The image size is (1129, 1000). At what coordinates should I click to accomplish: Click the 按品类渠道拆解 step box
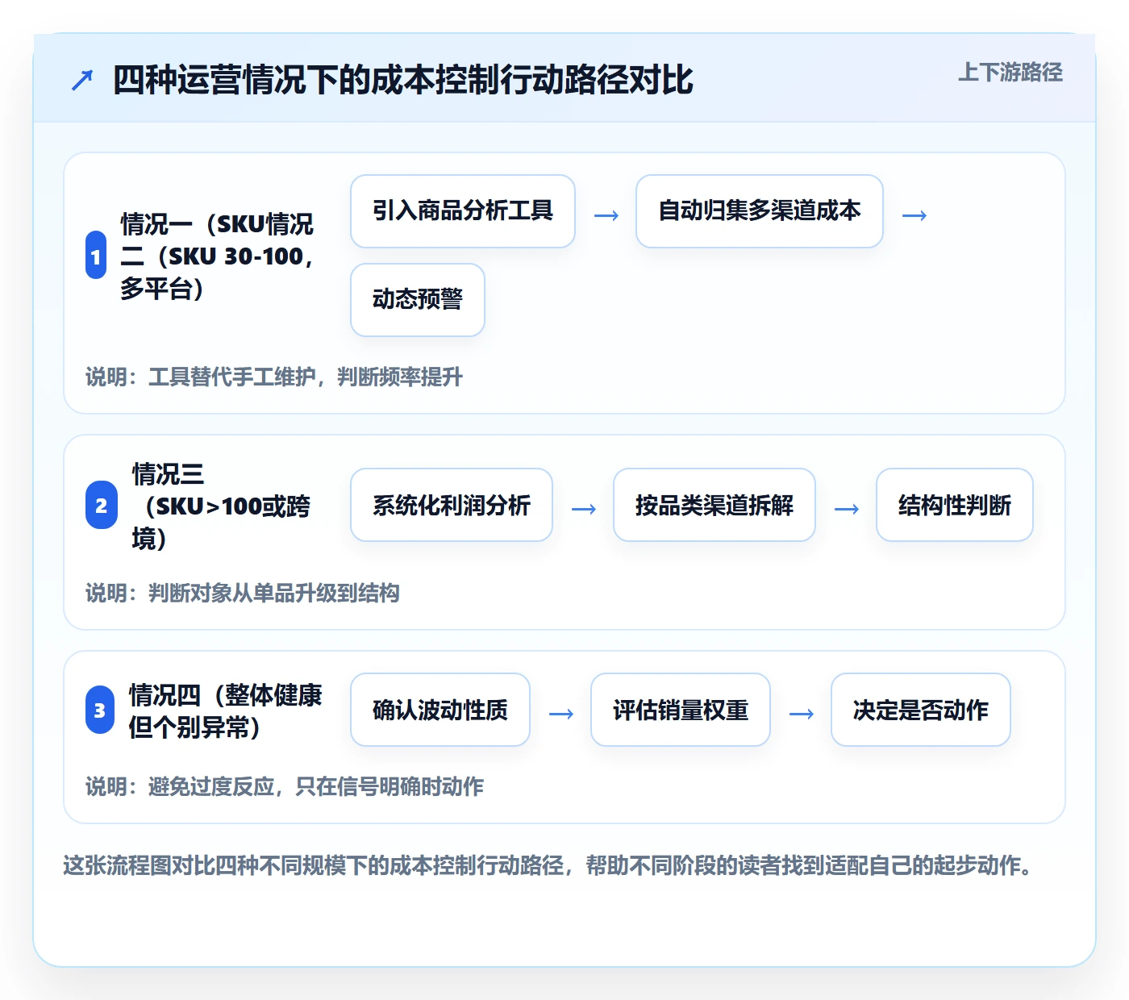[714, 505]
